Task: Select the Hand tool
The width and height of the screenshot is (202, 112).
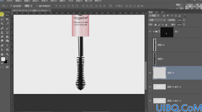Action: (2, 54)
